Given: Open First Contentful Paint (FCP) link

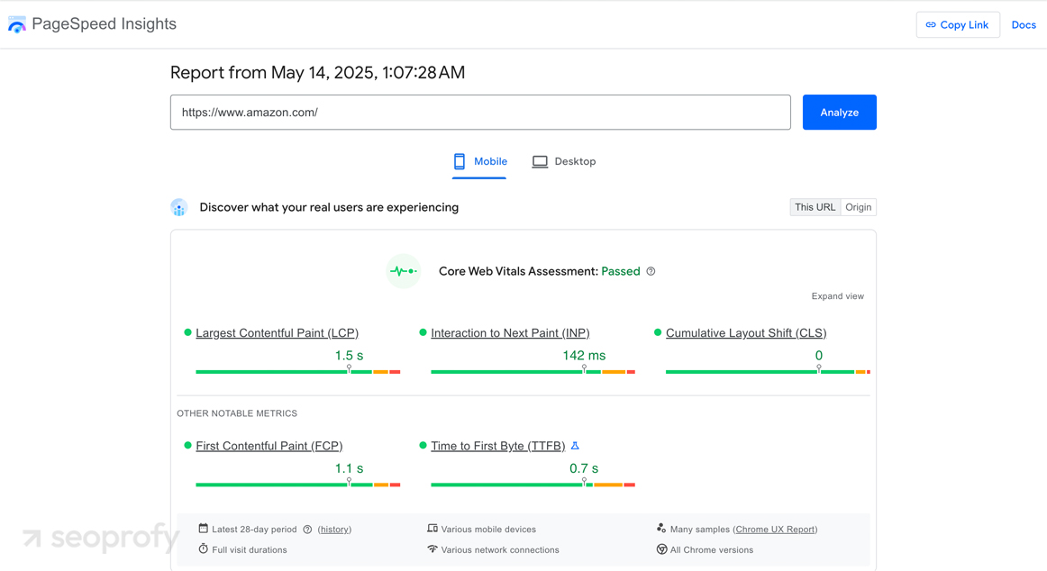Looking at the screenshot, I should (x=269, y=446).
